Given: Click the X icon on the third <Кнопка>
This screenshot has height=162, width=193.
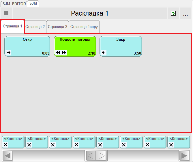Looking at the screenshot, I should [x=53, y=145].
